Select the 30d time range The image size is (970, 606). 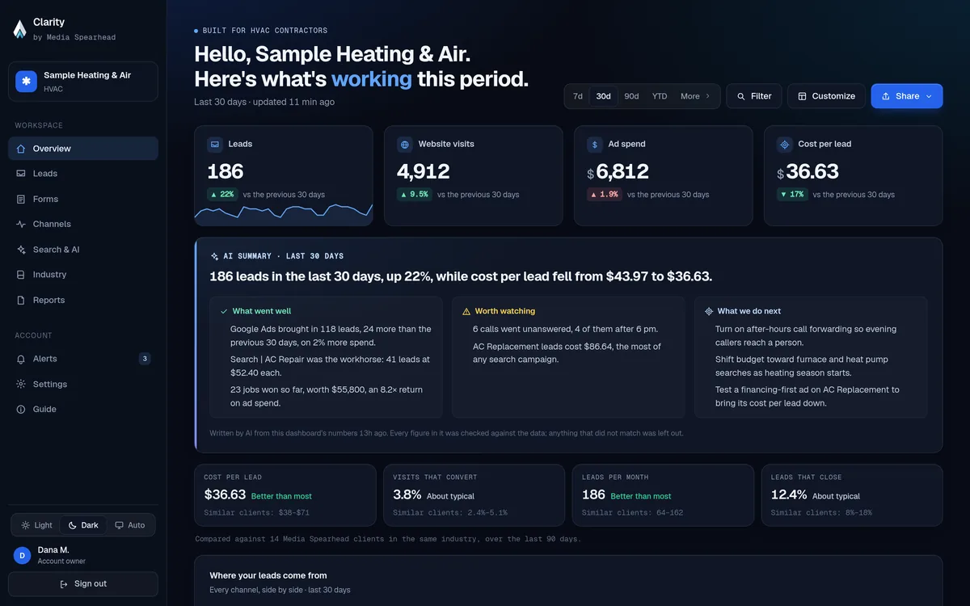click(x=604, y=96)
